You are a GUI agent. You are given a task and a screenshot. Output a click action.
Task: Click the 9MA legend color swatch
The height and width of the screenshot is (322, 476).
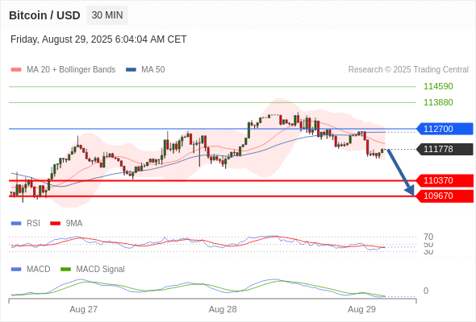pos(55,224)
